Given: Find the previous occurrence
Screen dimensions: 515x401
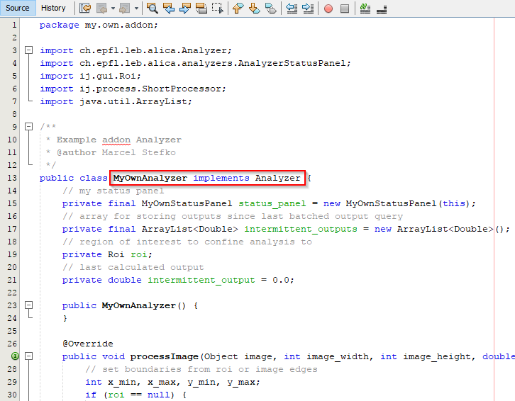Looking at the screenshot, I should (x=169, y=8).
